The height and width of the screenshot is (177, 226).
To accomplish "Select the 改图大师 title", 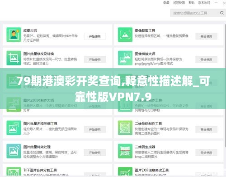I will (x=30, y=30).
